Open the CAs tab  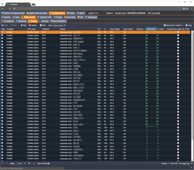[80, 17]
